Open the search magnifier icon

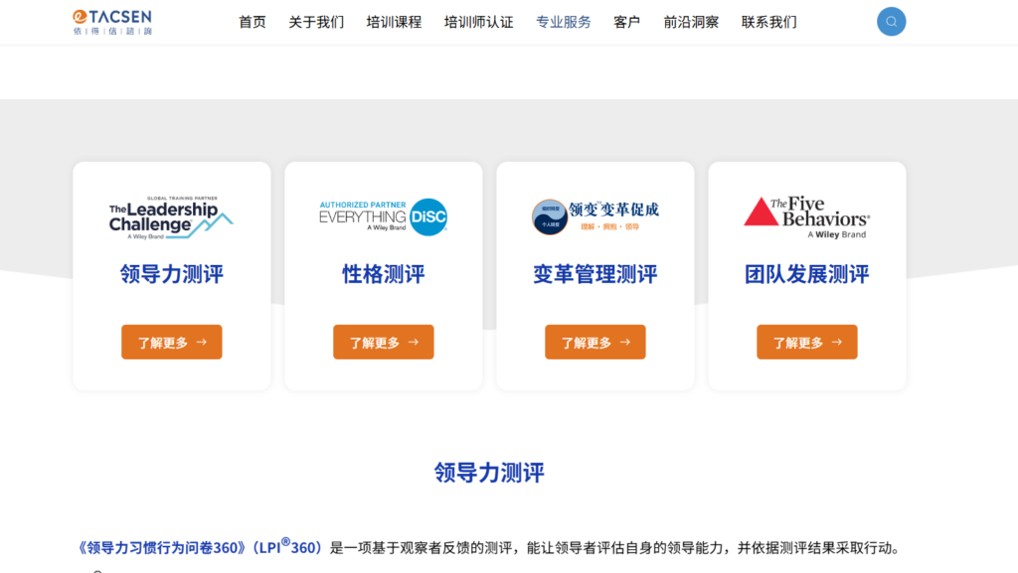point(891,22)
